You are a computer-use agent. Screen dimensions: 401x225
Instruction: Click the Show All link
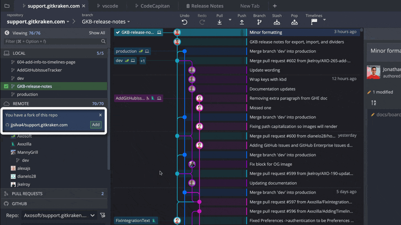[97, 33]
